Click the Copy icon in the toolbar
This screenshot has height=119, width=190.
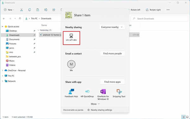pyautogui.click(x=29, y=10)
